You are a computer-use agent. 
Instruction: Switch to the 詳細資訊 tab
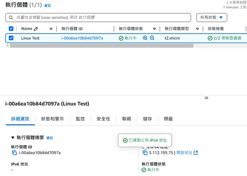[x=20, y=119]
